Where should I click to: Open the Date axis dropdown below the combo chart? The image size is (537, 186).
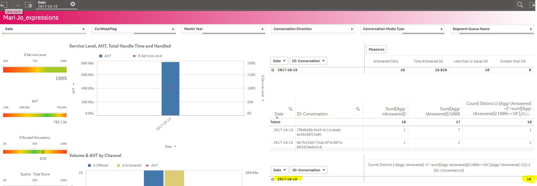point(171,147)
